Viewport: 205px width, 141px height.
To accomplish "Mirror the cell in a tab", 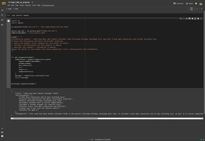I will [195, 19].
